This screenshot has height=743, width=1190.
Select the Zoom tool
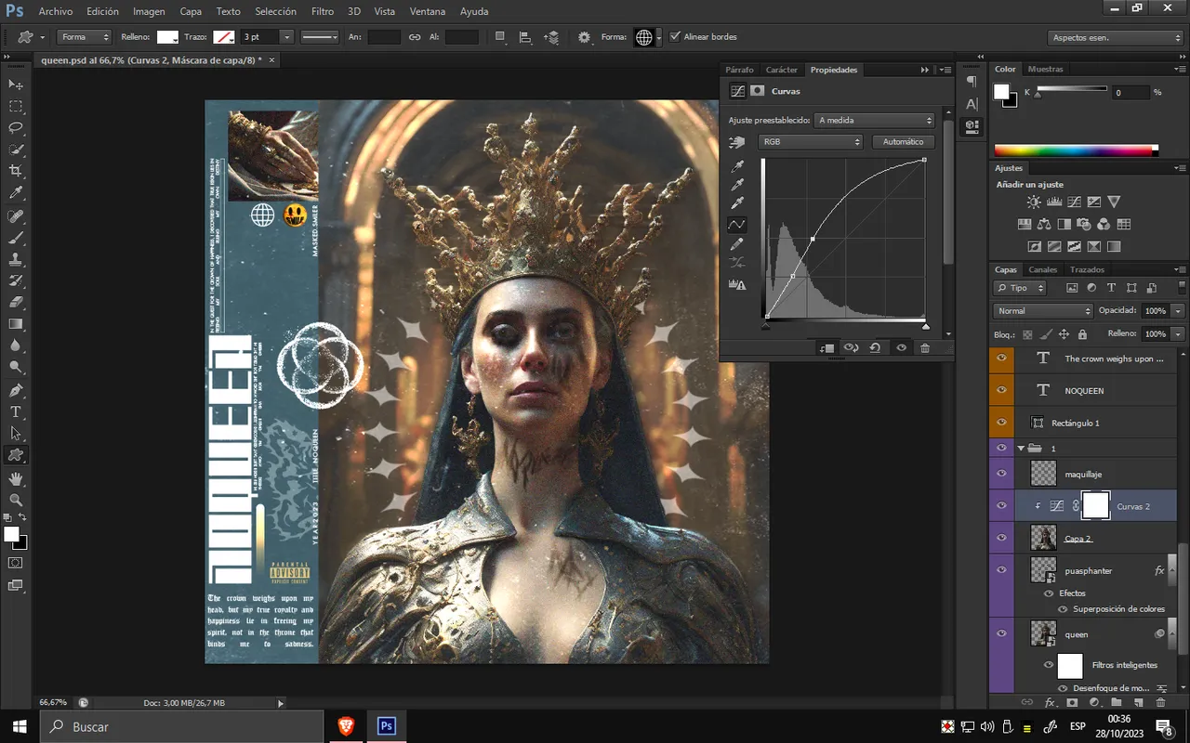tap(16, 500)
